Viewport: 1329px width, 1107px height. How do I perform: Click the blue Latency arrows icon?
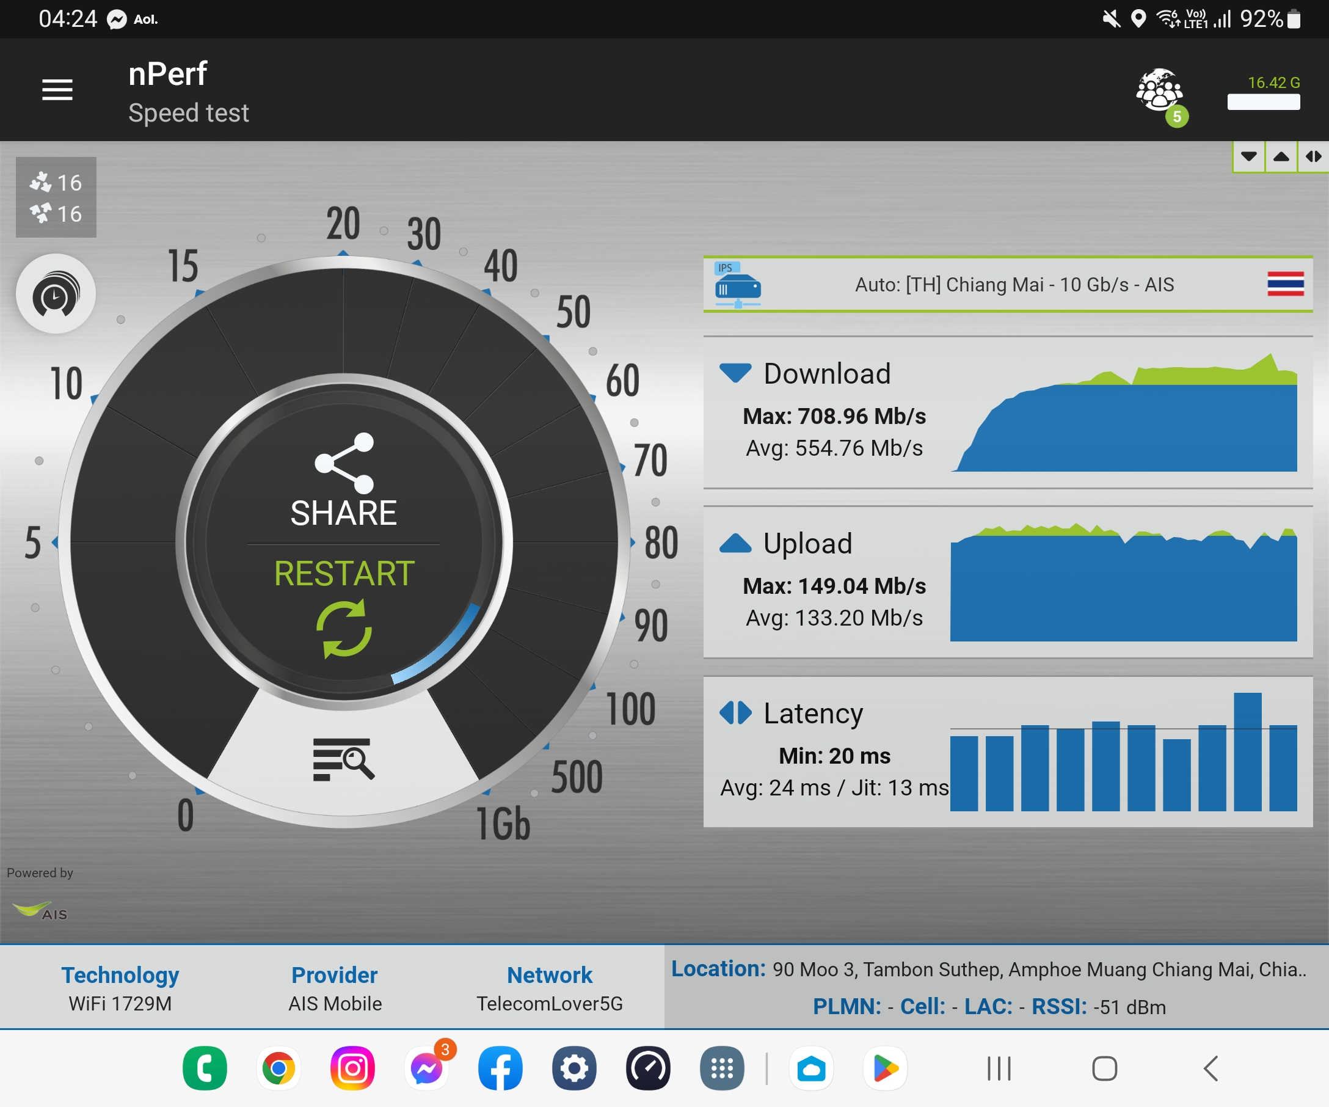point(735,713)
